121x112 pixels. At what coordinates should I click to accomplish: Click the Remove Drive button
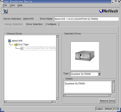pos(107,101)
